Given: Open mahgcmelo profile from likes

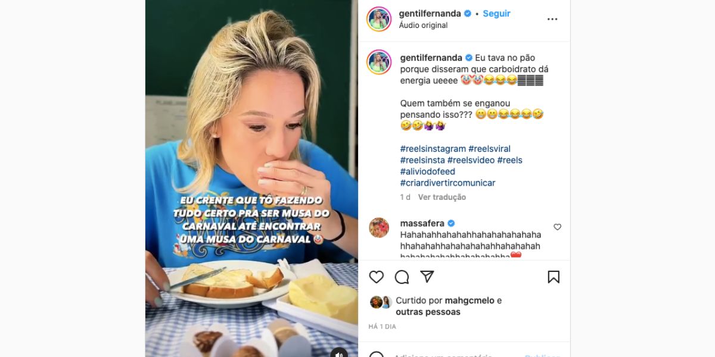Looking at the screenshot, I should point(470,300).
